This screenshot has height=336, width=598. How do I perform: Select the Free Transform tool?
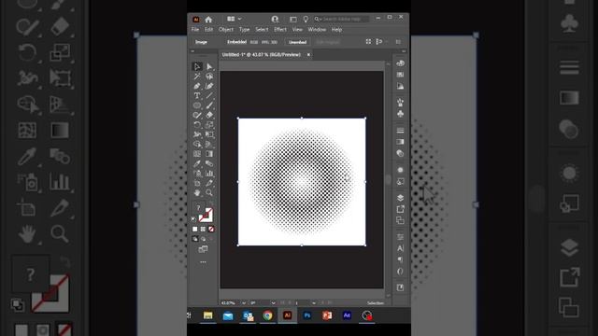[209, 134]
